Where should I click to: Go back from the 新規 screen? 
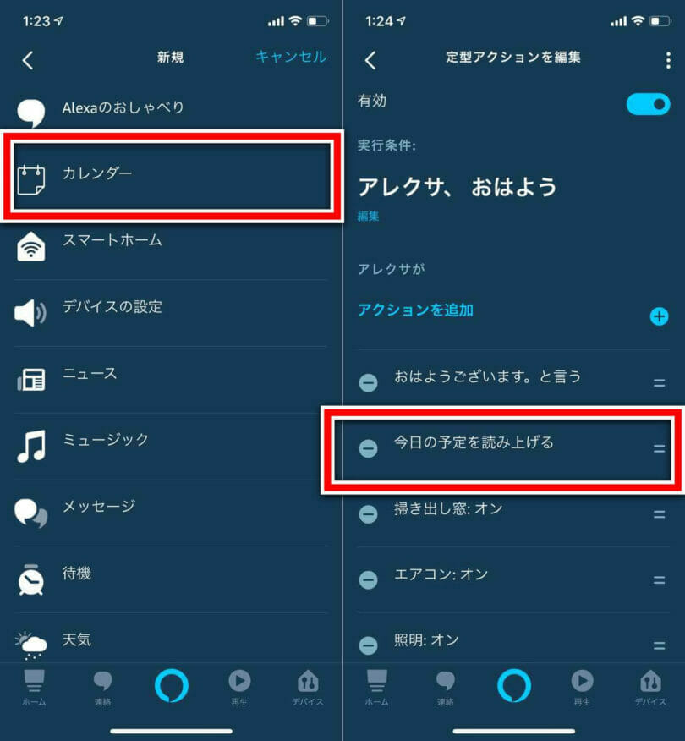point(28,60)
